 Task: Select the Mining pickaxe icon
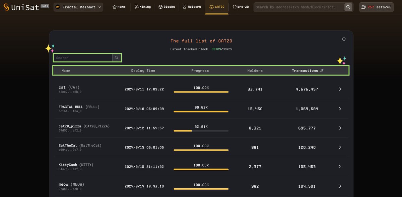[136, 7]
